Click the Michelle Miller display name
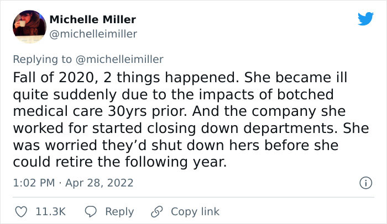 click(x=92, y=19)
